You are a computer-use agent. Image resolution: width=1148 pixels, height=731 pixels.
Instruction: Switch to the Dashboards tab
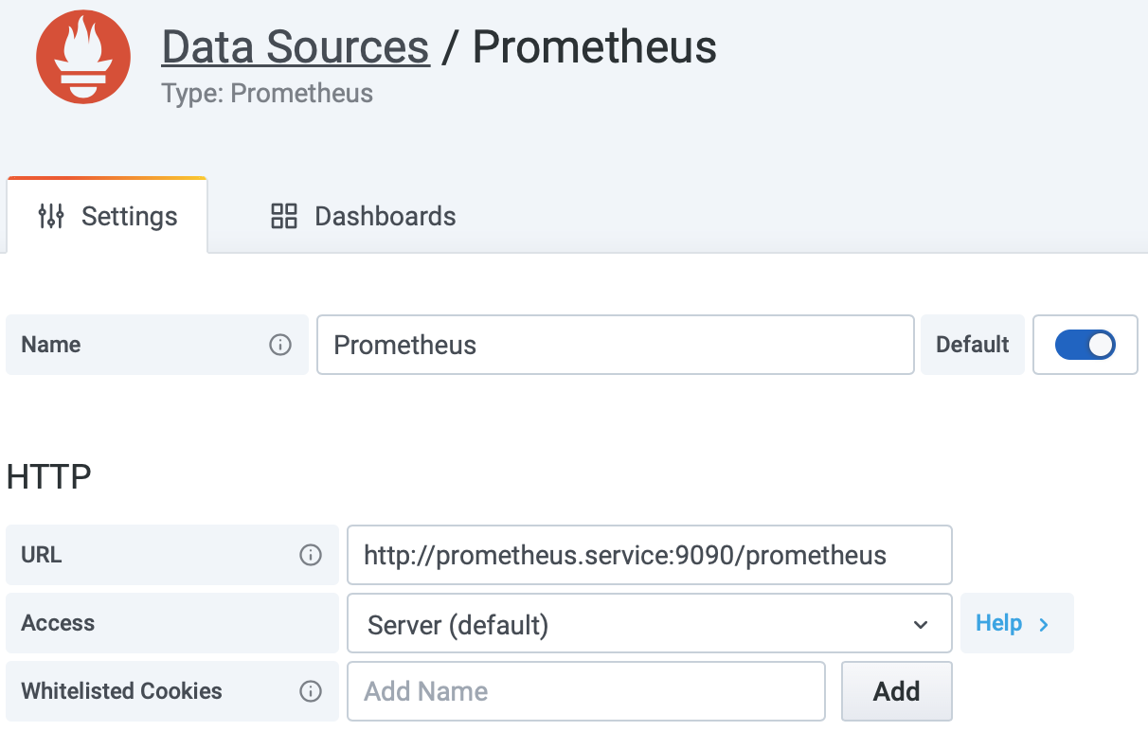point(364,216)
